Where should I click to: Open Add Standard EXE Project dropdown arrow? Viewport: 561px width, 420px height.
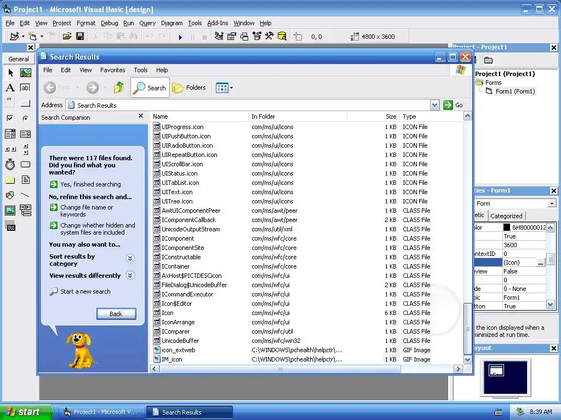23,37
